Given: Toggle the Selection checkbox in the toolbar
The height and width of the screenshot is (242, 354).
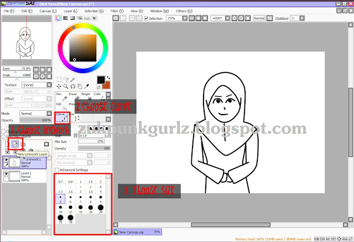Looking at the screenshot, I should click(146, 18).
